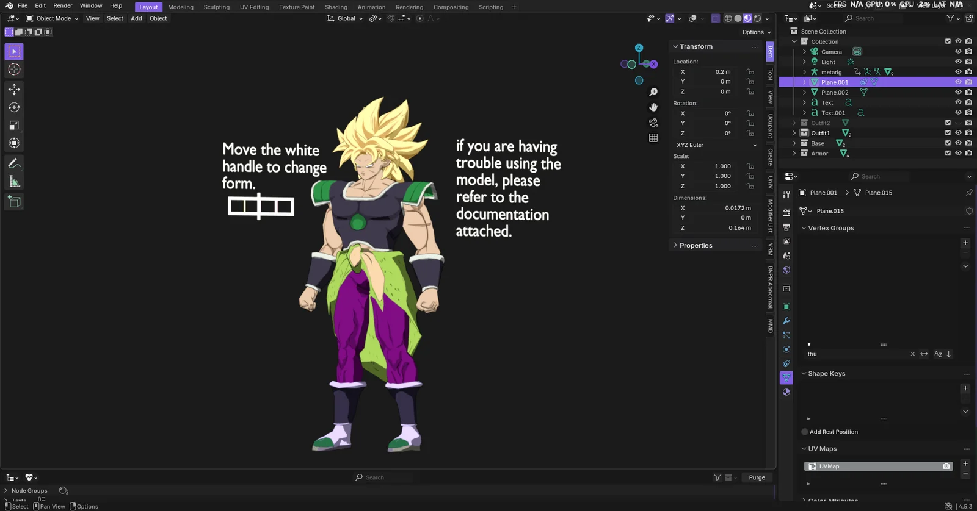Activate the Rotate tool

(14, 107)
